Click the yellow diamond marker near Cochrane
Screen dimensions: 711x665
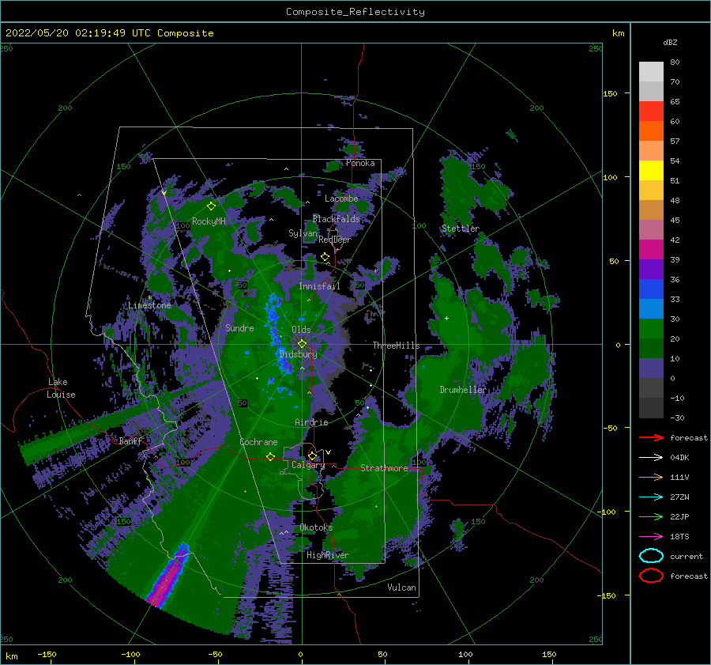point(271,456)
